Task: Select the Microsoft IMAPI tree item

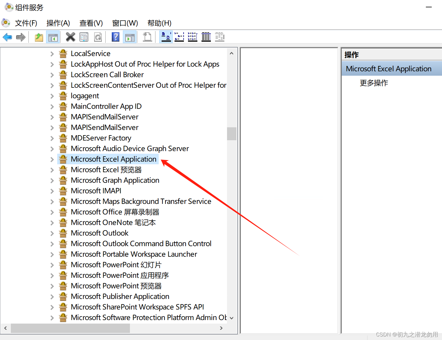Action: 96,191
